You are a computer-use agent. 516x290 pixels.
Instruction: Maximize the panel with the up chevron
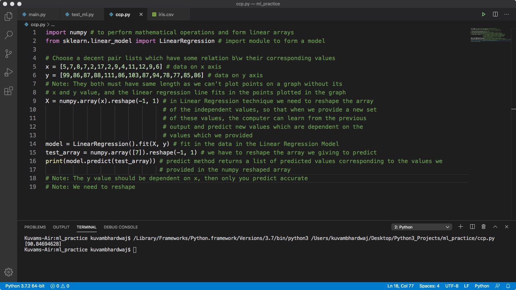coord(495,227)
